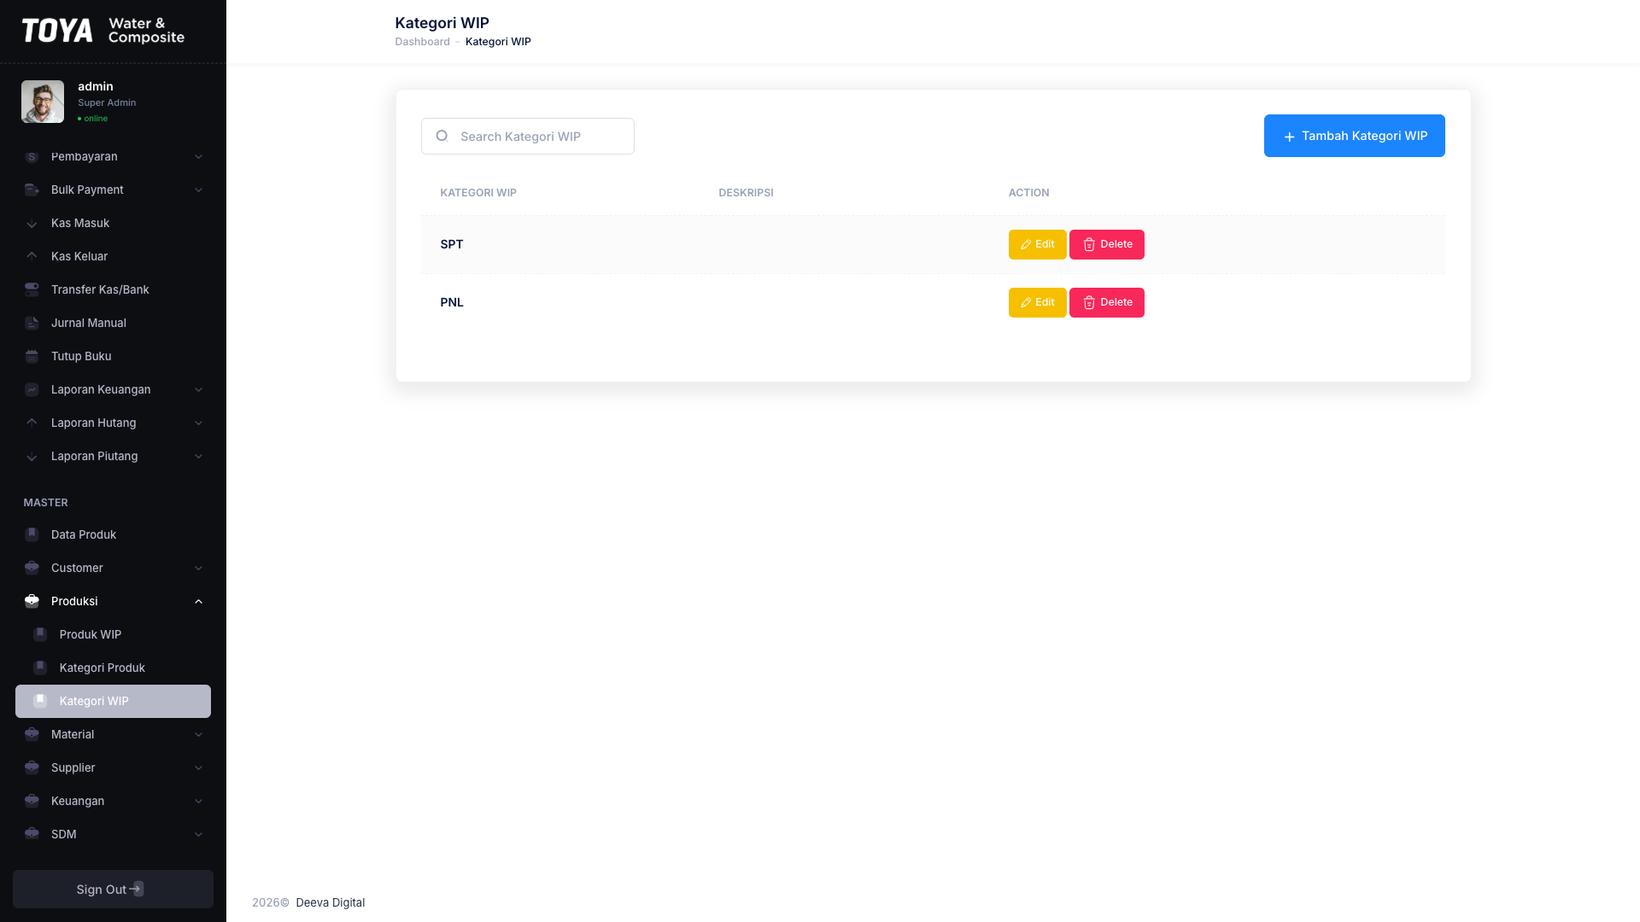The width and height of the screenshot is (1640, 922).
Task: Click the Laporan Keuangan chart icon
Action: click(32, 390)
